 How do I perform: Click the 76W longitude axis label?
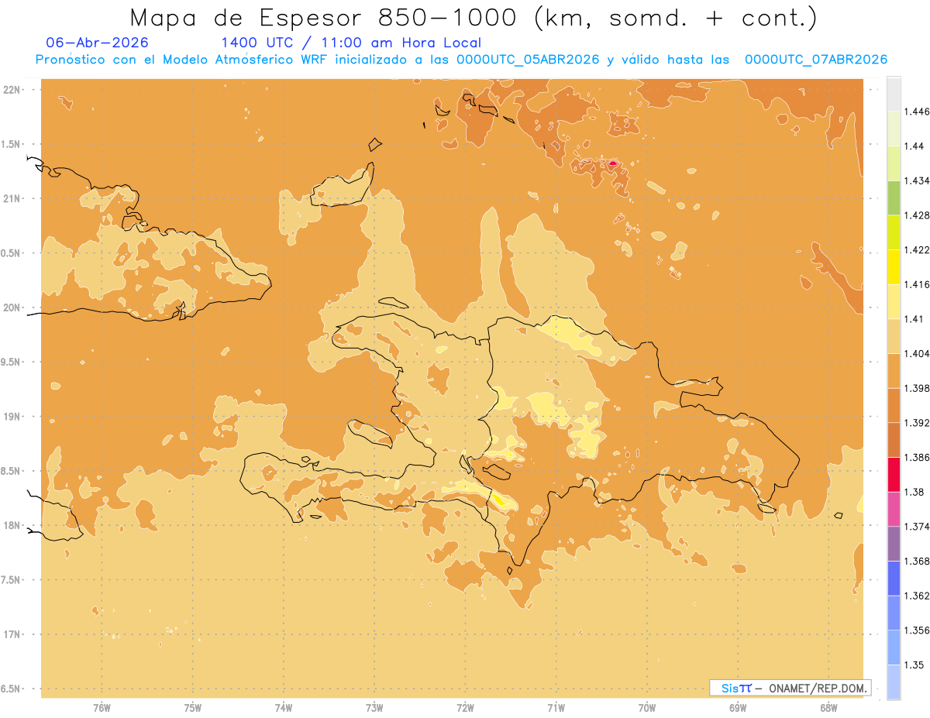102,707
